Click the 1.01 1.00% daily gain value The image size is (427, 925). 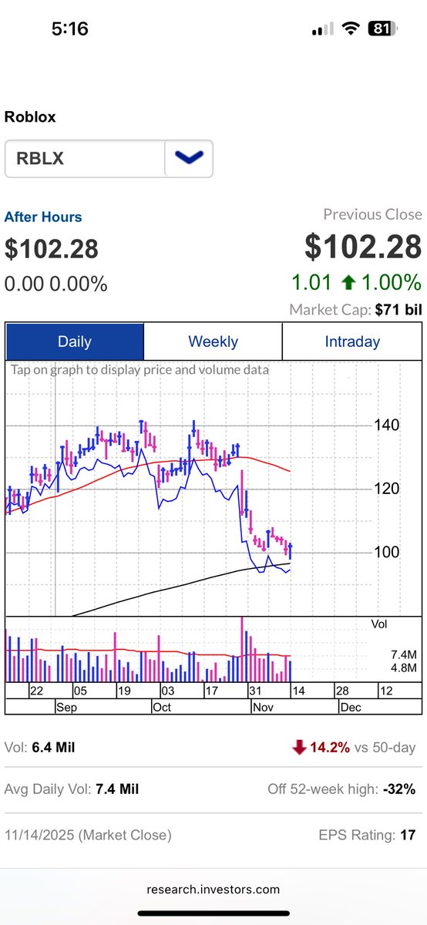point(357,282)
